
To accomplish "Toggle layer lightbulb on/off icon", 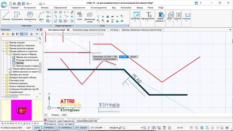I will 98,16.
